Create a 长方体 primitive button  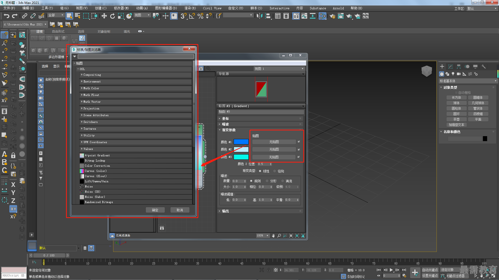tap(456, 98)
